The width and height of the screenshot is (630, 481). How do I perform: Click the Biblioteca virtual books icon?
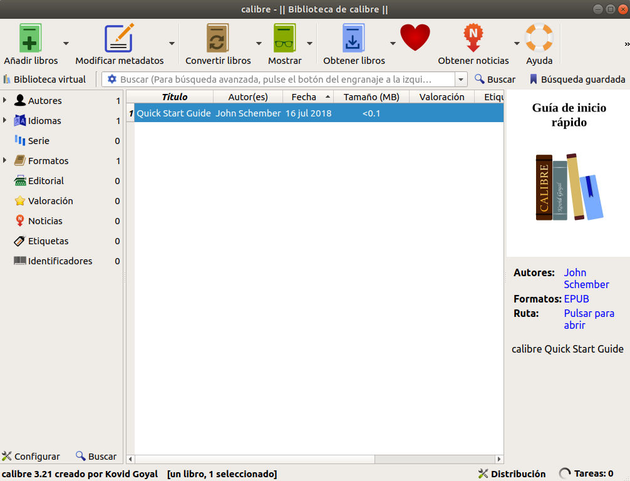[x=7, y=79]
